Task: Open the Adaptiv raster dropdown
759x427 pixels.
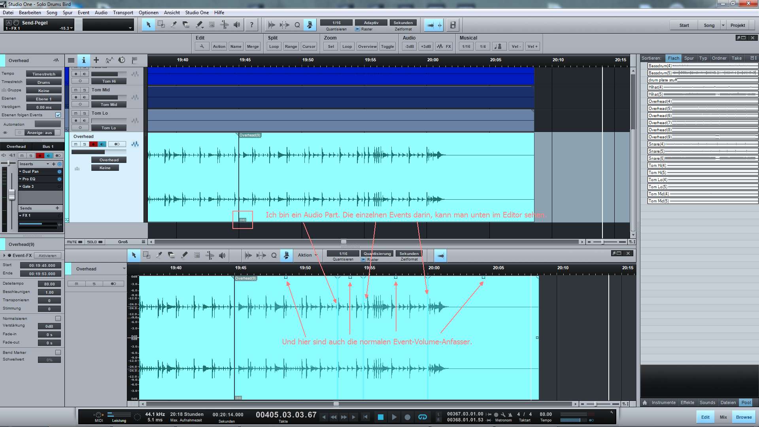Action: point(371,23)
